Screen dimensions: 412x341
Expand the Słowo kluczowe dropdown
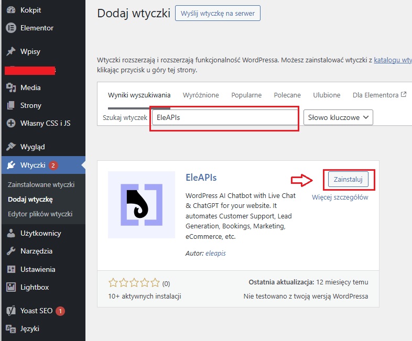338,117
